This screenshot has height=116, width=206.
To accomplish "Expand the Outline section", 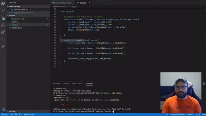I will 28,111.
